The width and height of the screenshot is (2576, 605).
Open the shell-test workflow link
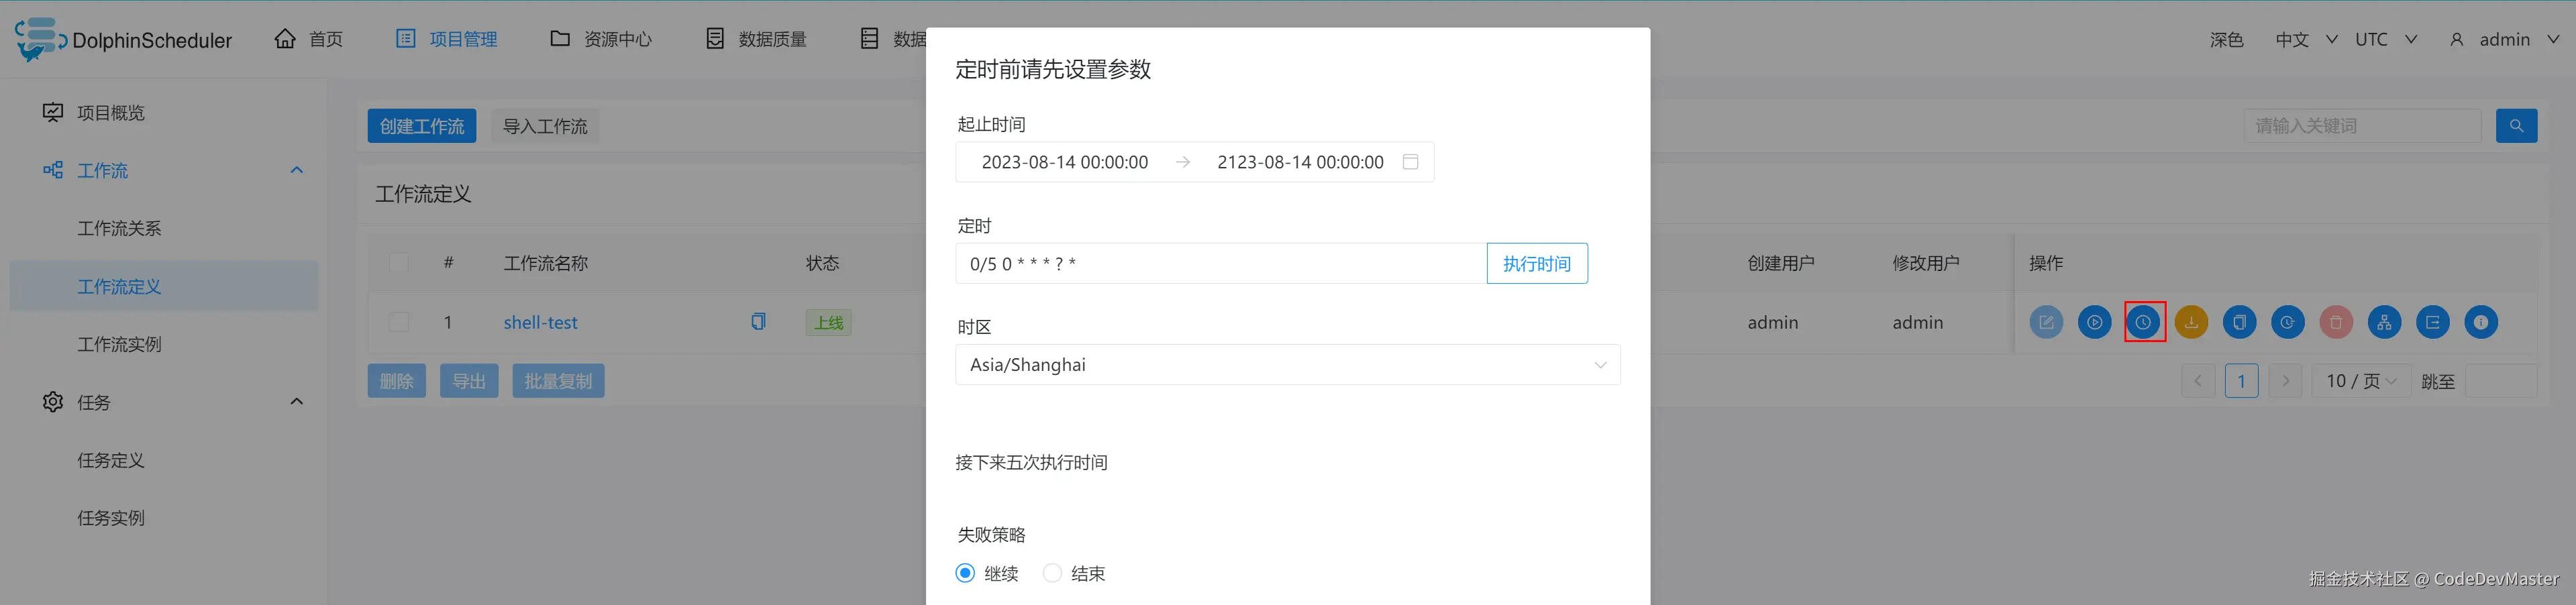click(x=540, y=323)
